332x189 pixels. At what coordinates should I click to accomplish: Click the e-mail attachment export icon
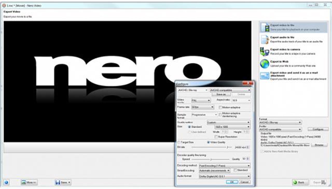[x=265, y=76]
